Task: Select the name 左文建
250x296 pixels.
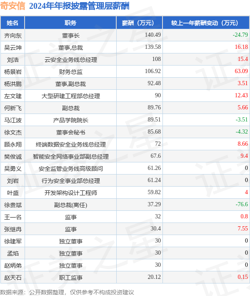Action: [13, 96]
